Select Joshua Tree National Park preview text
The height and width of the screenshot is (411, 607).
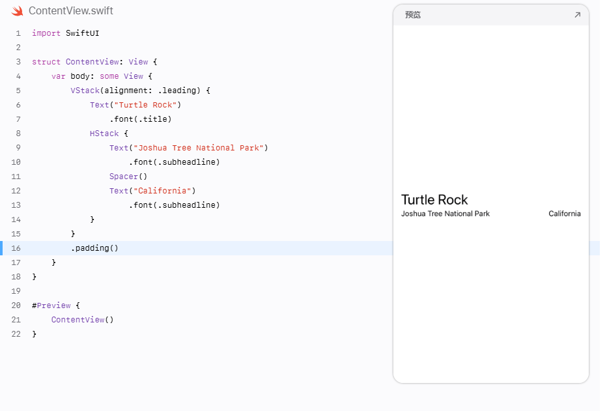point(445,214)
